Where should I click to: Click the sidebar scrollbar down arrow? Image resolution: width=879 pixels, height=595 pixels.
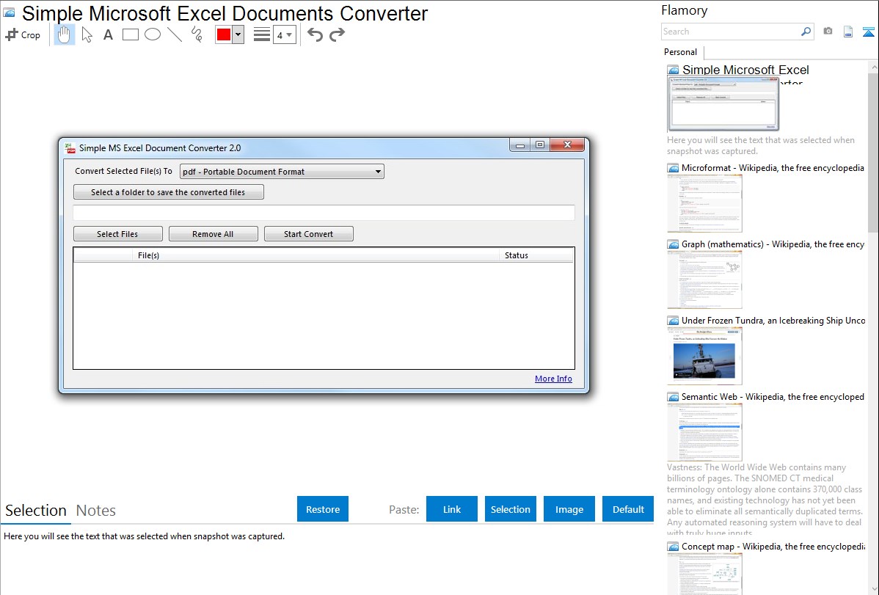coord(873,589)
